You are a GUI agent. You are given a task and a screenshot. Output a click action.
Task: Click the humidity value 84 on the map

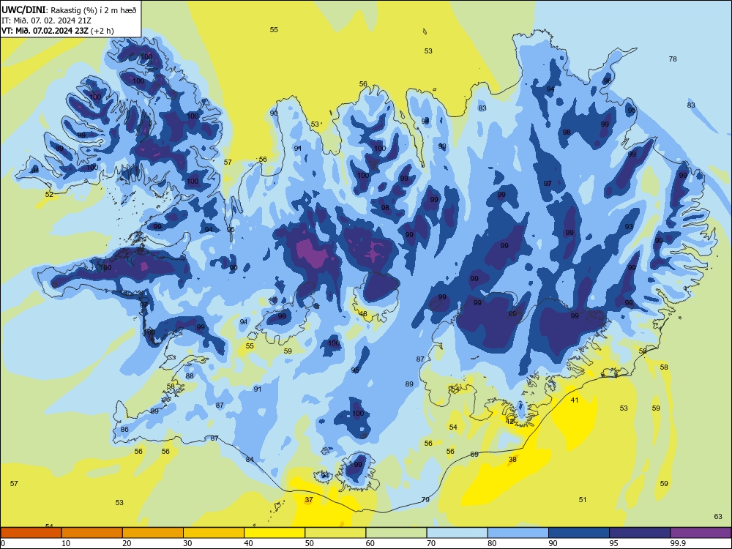(x=250, y=460)
